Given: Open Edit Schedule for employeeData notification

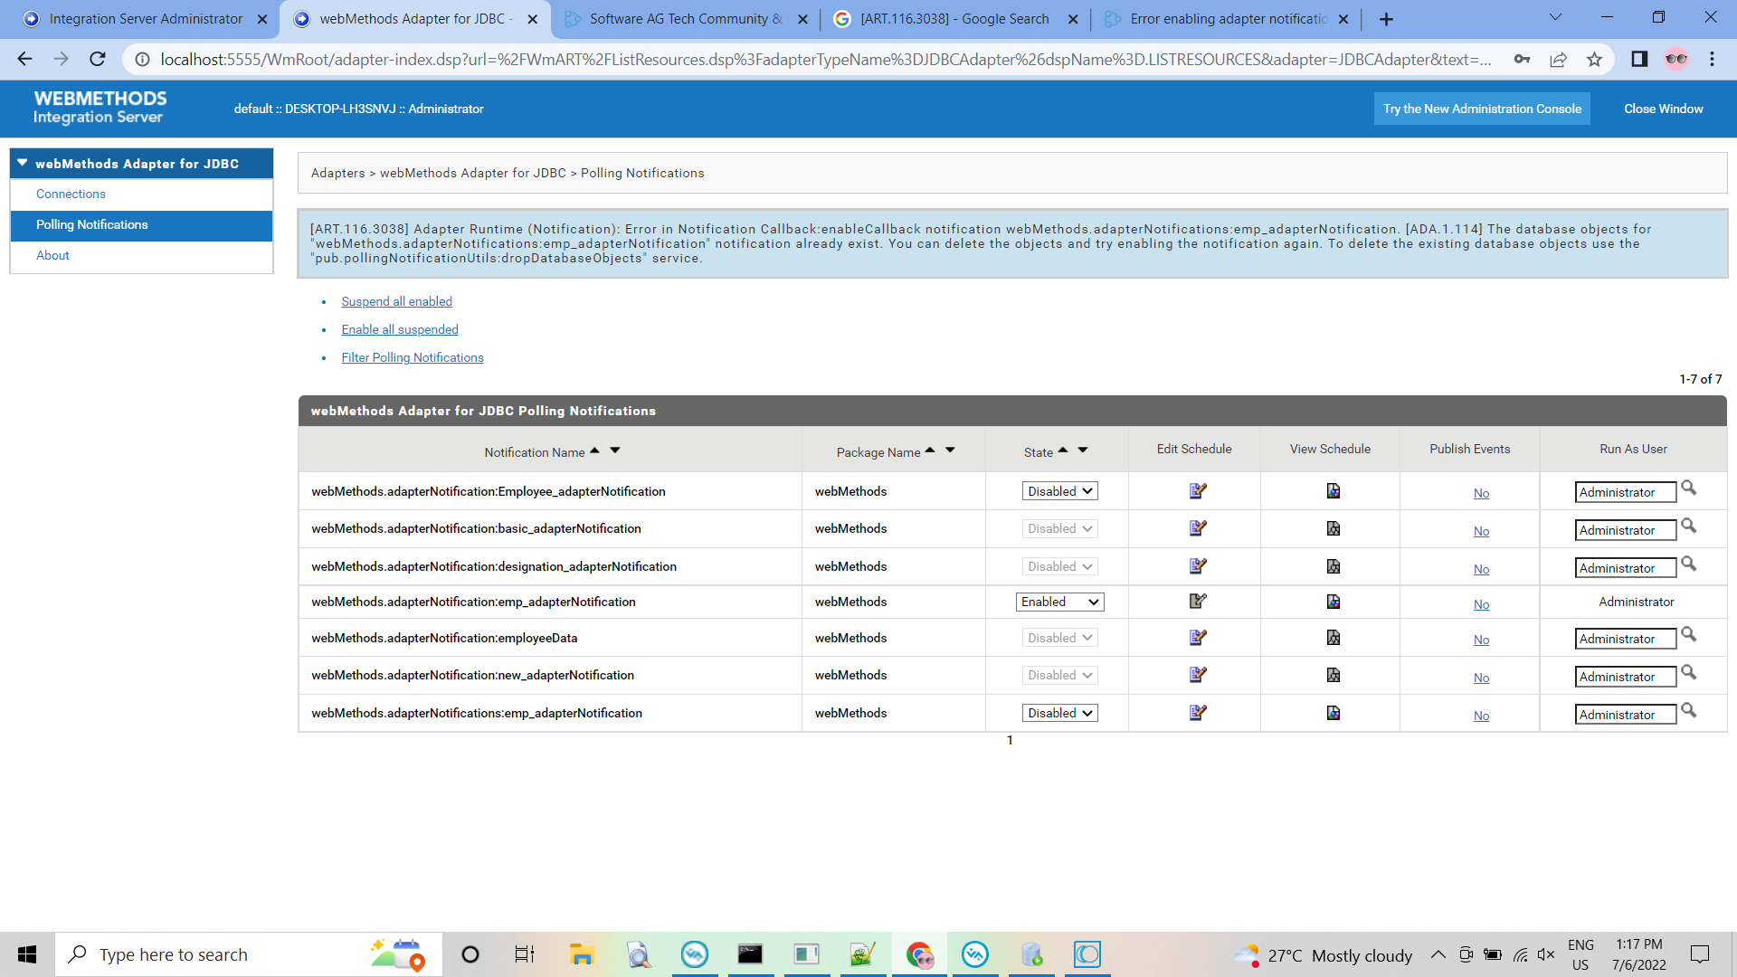Looking at the screenshot, I should [1197, 638].
